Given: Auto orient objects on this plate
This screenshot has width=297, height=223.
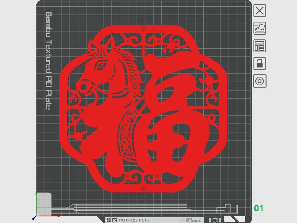Looking at the screenshot, I should point(260,28).
